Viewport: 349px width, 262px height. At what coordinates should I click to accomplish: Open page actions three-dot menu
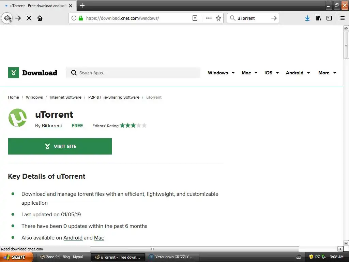coord(209,18)
